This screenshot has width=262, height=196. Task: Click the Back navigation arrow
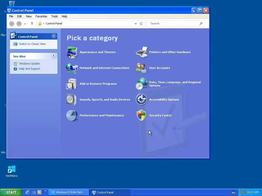(x=12, y=24)
